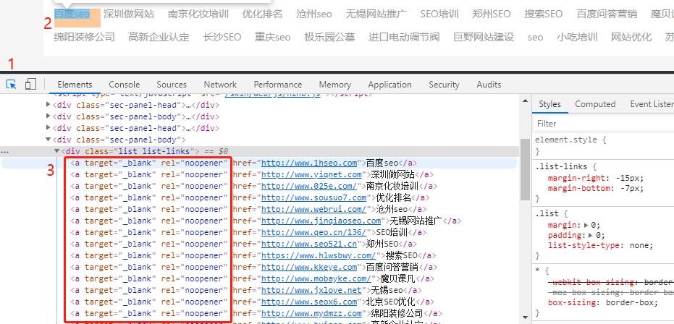Click the http://www.sousuo7.com href link

tap(313, 198)
